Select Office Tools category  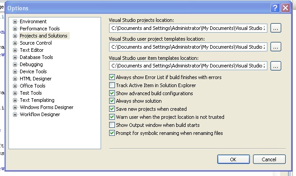click(33, 86)
